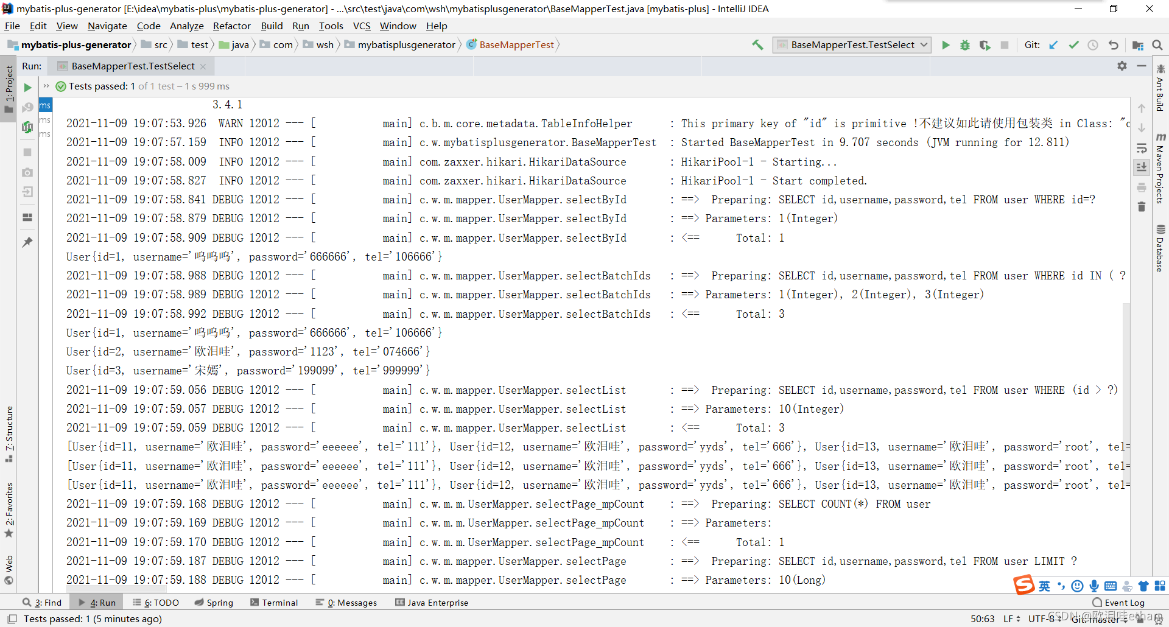Click the 50:63 cursor position indicator
This screenshot has height=627, width=1169.
982,619
